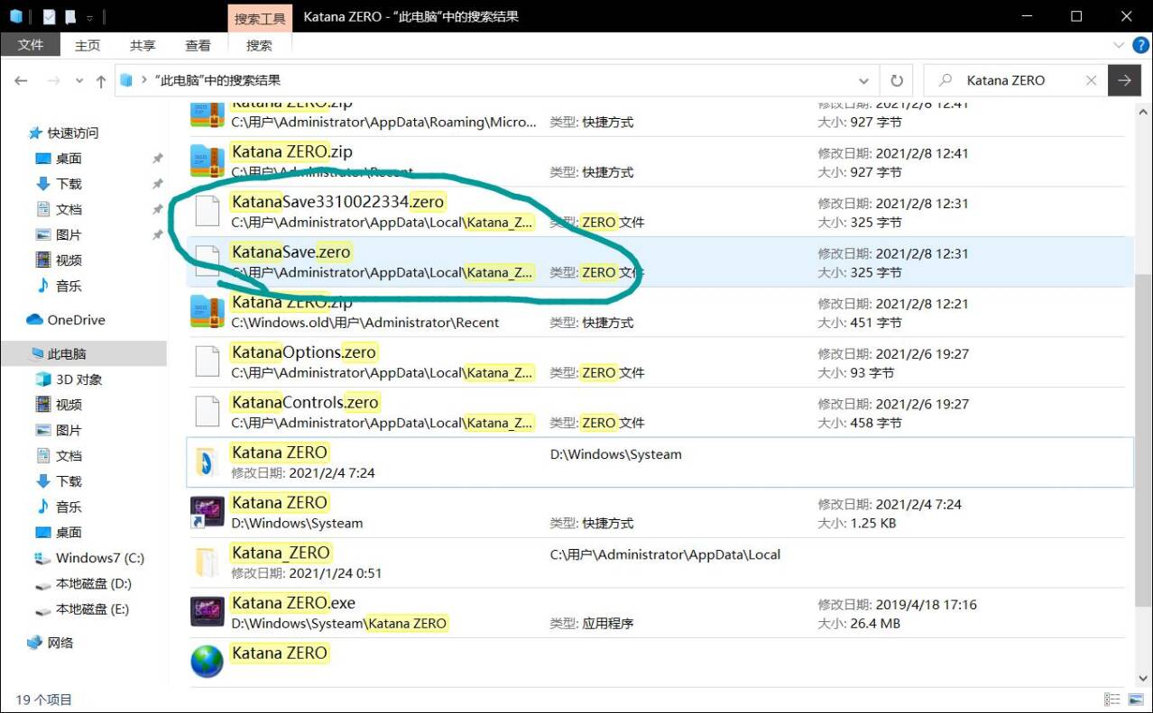Open pinned 文档 under 快速访问
This screenshot has width=1153, height=713.
(x=69, y=208)
